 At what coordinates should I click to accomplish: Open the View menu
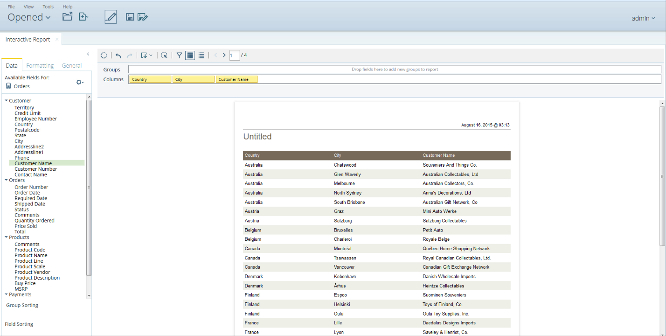pos(29,7)
